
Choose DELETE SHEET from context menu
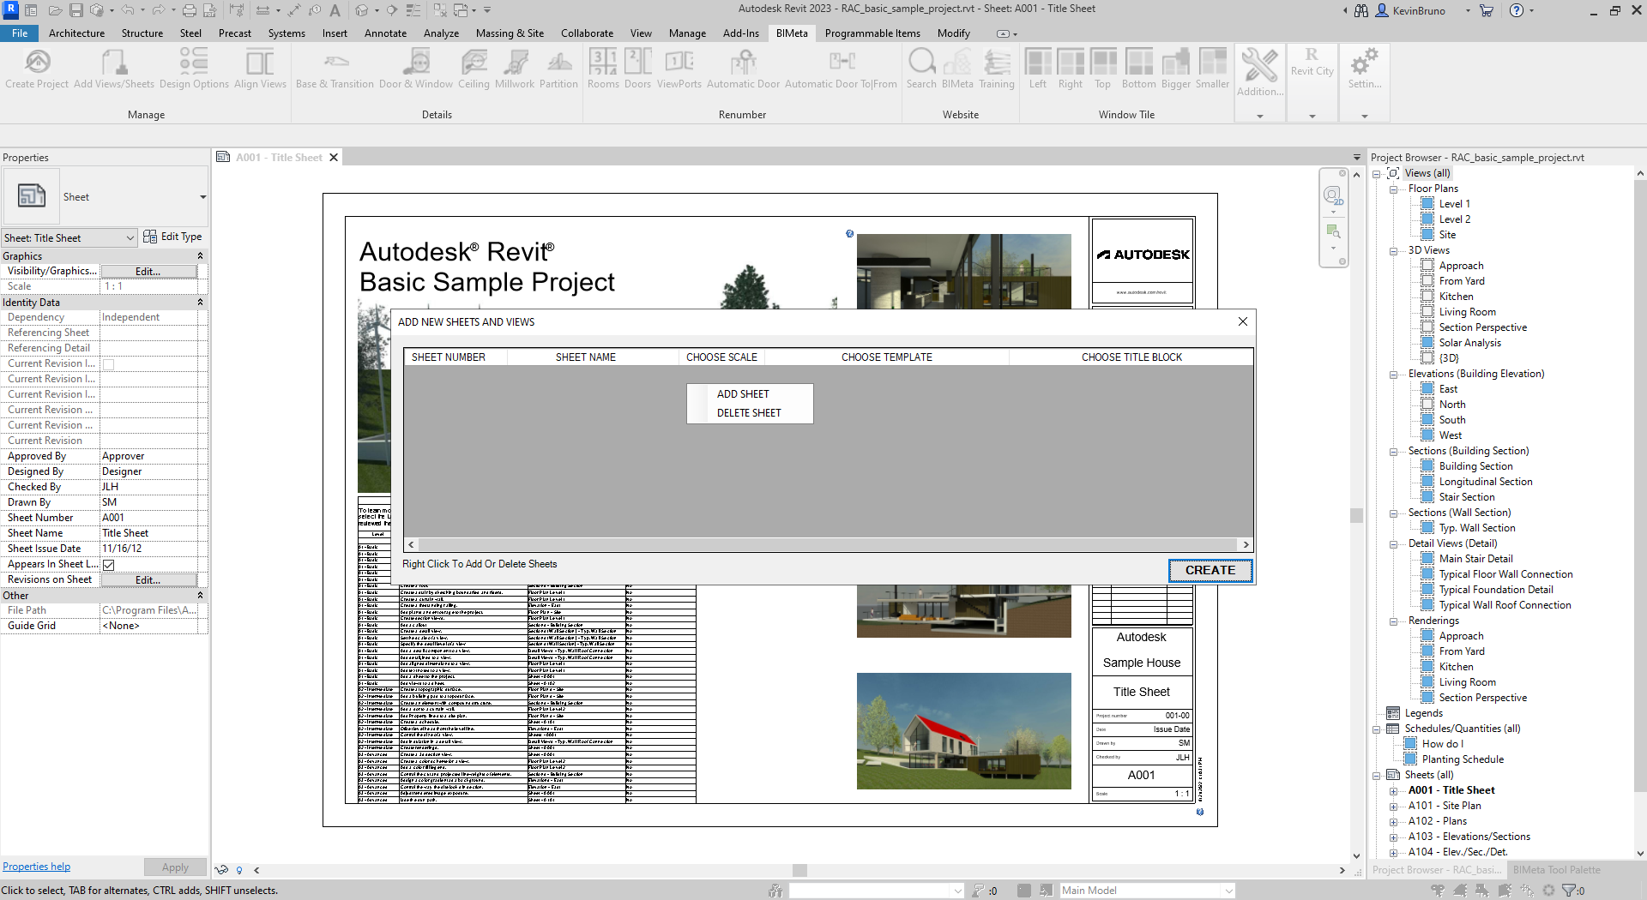pos(749,413)
